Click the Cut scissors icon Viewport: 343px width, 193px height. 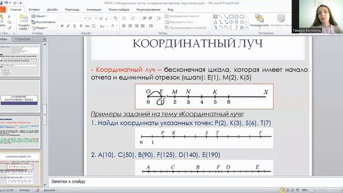point(9,17)
